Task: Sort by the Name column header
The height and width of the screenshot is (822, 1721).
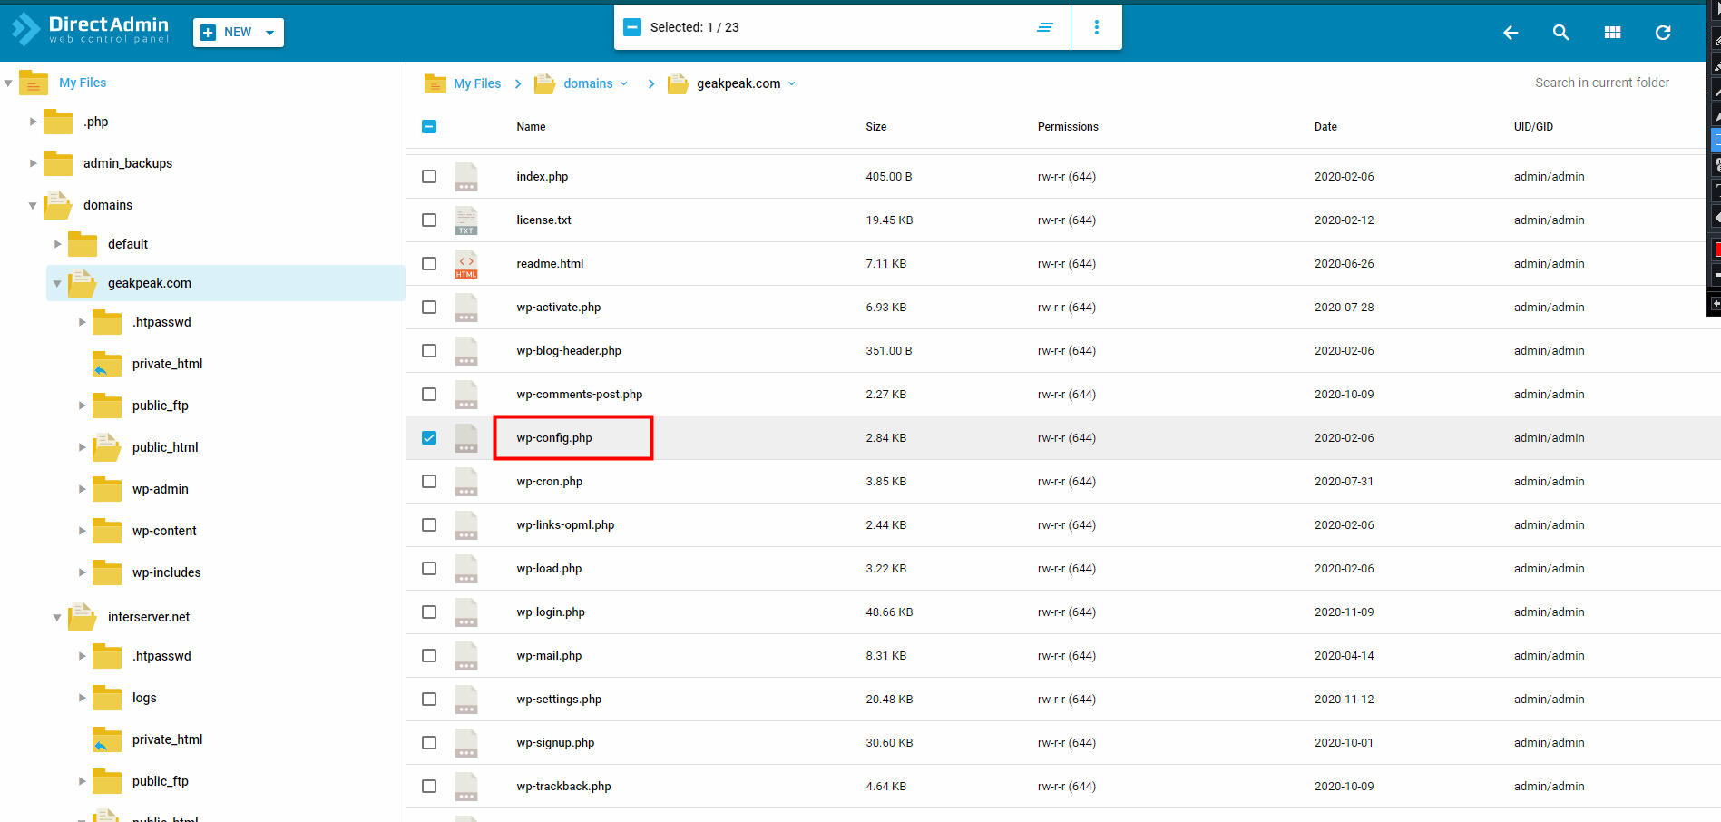Action: tap(531, 127)
